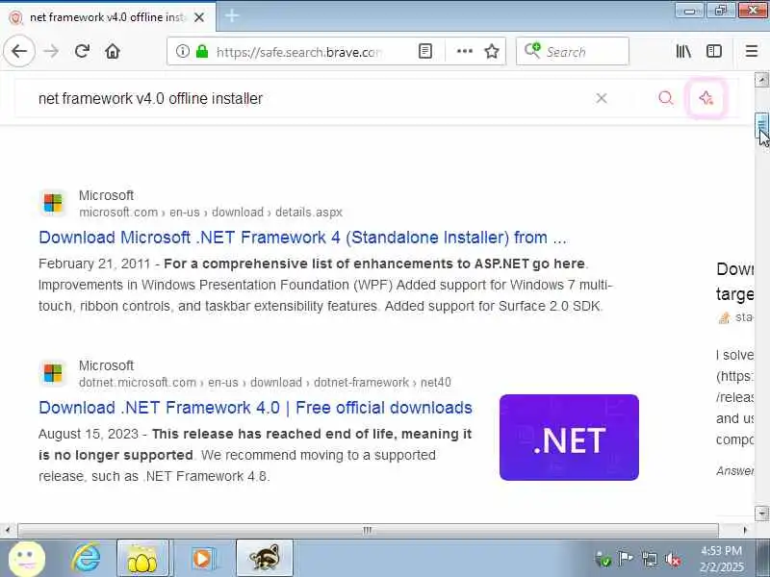The width and height of the screenshot is (770, 577).
Task: Bookmark this page with the star icon
Action: click(x=492, y=51)
